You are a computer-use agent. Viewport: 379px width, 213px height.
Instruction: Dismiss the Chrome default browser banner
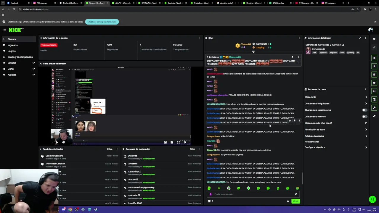[x=375, y=22]
